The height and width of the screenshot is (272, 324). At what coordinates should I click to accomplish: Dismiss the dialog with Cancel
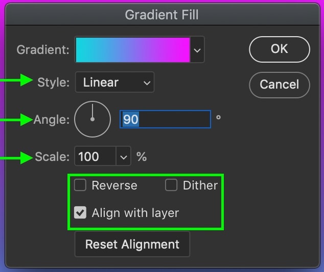pyautogui.click(x=279, y=84)
